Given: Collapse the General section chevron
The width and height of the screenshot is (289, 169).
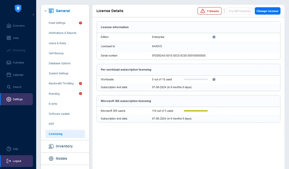Looking at the screenshot, I should [x=45, y=11].
